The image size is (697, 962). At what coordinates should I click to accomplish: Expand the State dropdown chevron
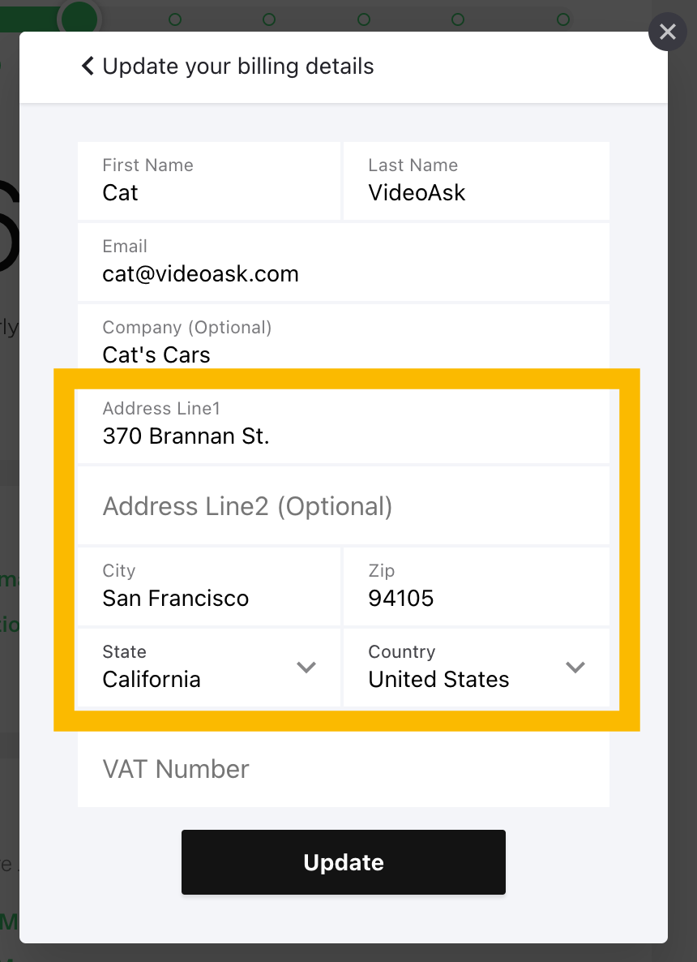click(x=306, y=668)
